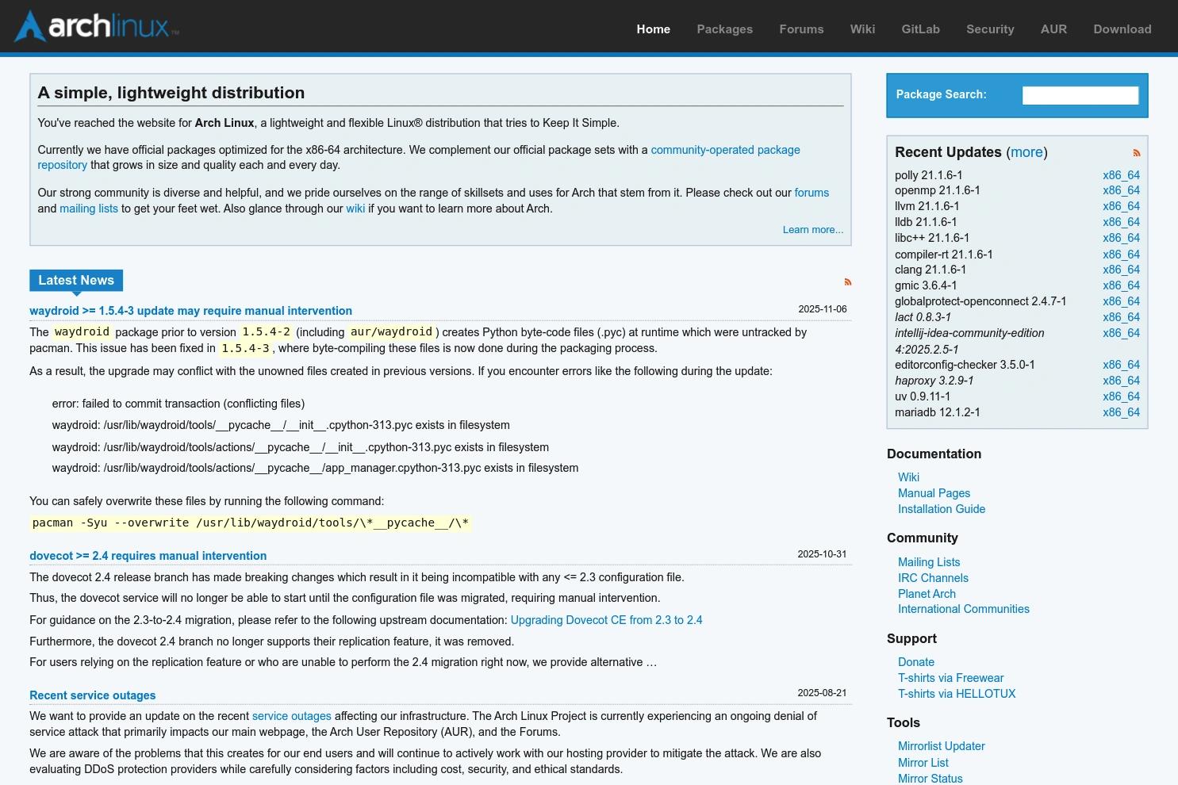Open the globalprotect-openconnect 2.4.7-1 package
The width and height of the screenshot is (1178, 785).
[980, 301]
